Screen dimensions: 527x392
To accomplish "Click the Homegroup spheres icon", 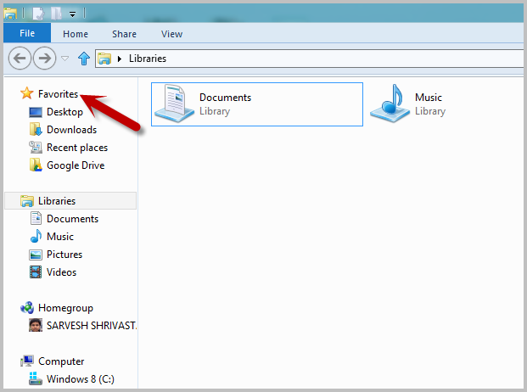I will click(x=27, y=307).
